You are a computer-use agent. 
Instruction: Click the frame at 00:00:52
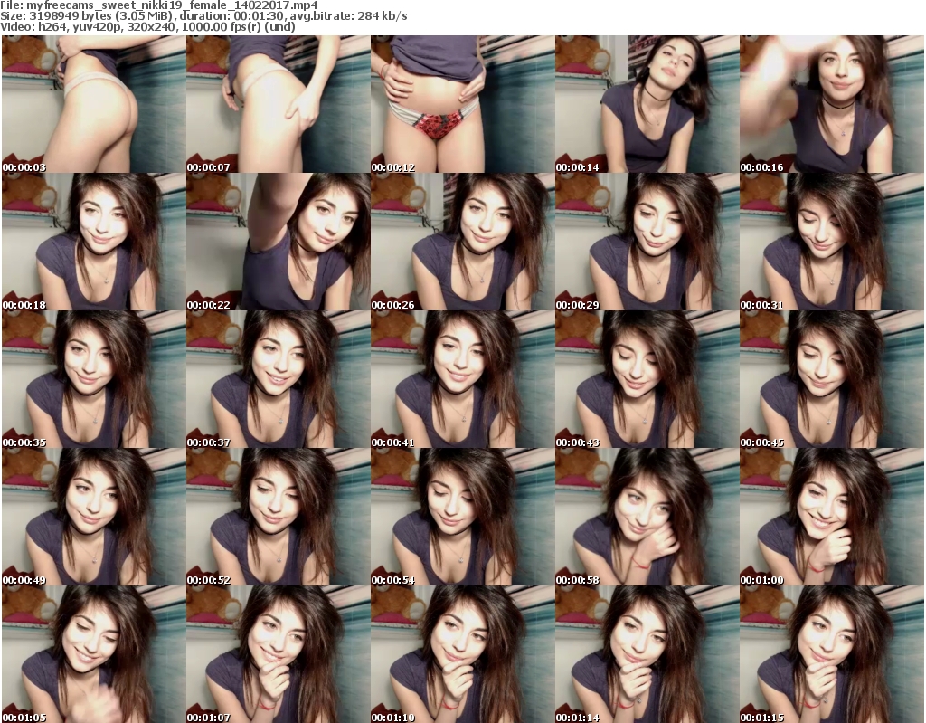tap(279, 518)
